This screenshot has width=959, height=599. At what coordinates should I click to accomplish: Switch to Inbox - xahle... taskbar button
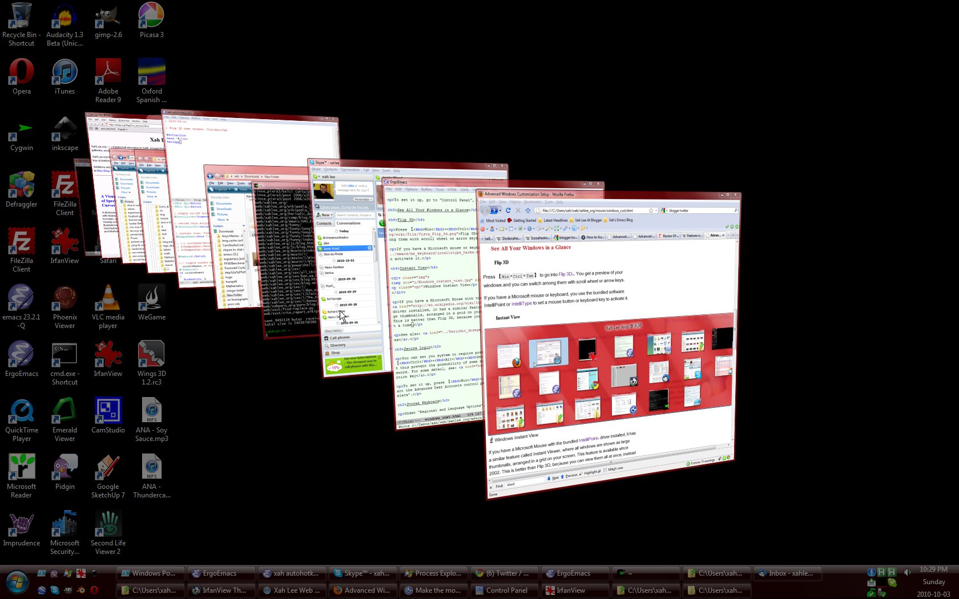point(787,573)
